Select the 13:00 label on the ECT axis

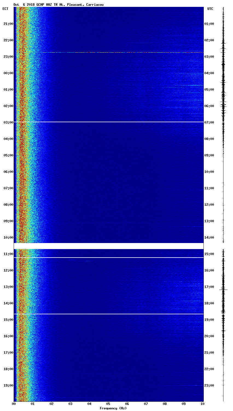(x=8, y=287)
